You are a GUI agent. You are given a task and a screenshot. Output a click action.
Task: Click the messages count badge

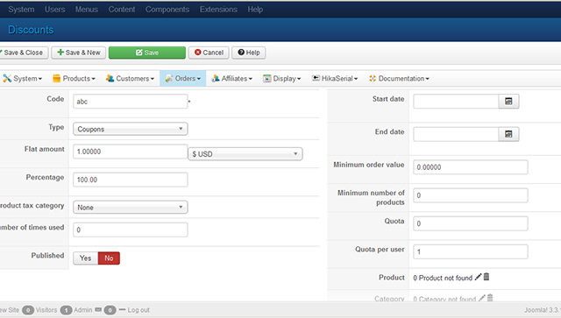110,310
